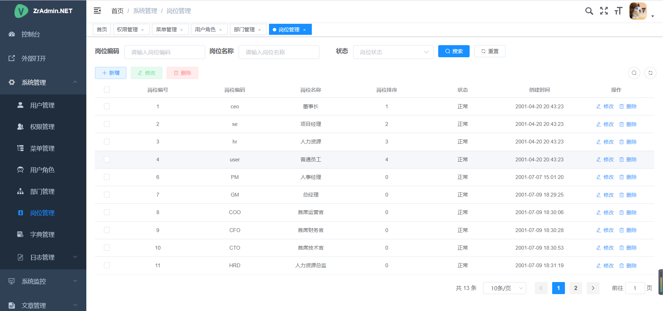
Task: Refresh table with round refresh icon
Action: (650, 73)
